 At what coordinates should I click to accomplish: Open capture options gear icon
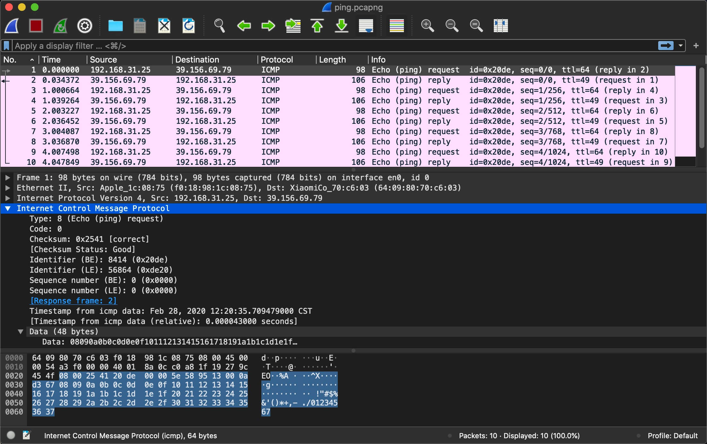pyautogui.click(x=85, y=26)
